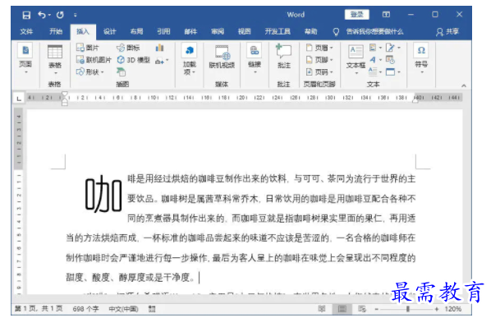The height and width of the screenshot is (318, 491).
Task: Insert date and time icon
Action: tap(390, 59)
